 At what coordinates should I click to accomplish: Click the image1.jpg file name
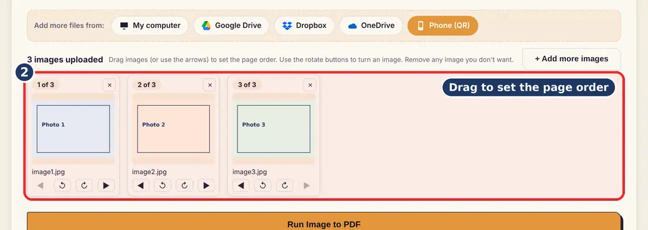pyautogui.click(x=49, y=172)
